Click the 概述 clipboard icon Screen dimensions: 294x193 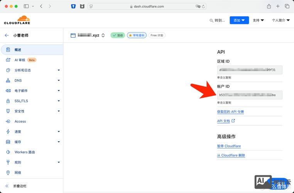click(x=8, y=50)
